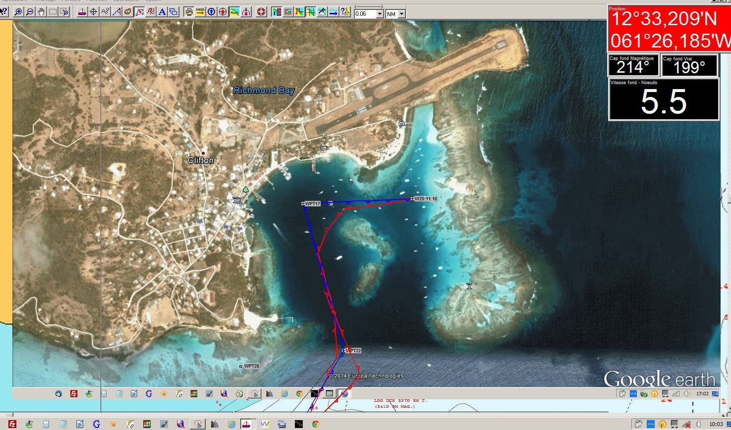Select the crosshair waypoint tool
731x430 pixels.
[93, 12]
